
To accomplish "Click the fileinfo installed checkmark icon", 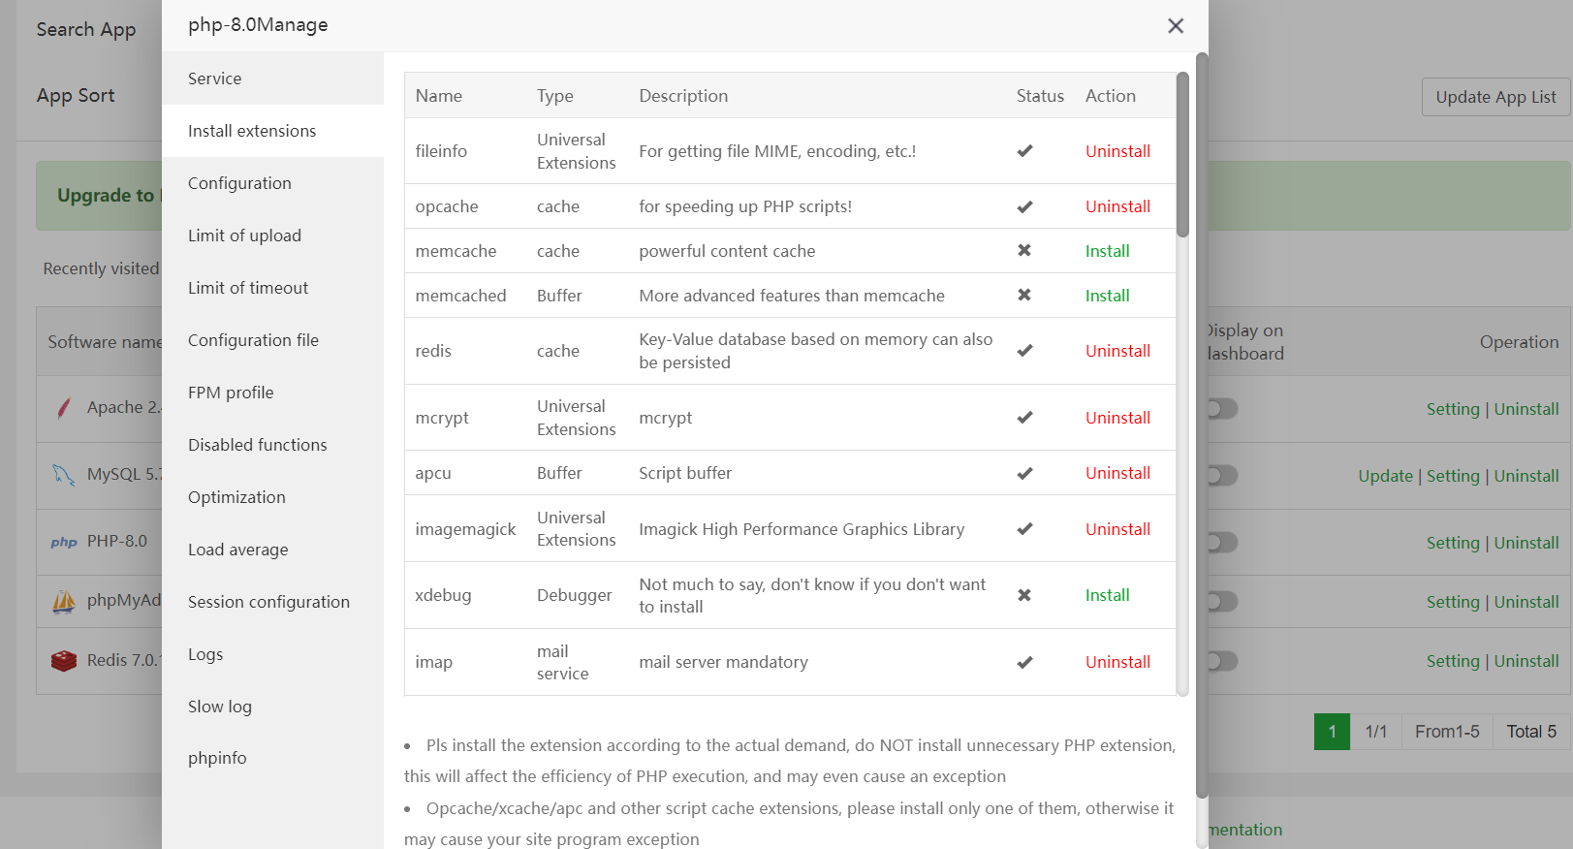I will [1024, 151].
